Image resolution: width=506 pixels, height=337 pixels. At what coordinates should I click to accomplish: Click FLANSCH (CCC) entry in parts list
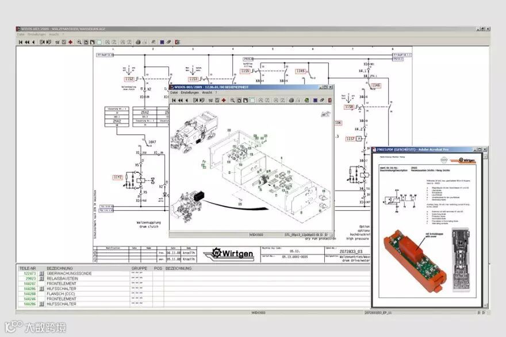point(61,294)
